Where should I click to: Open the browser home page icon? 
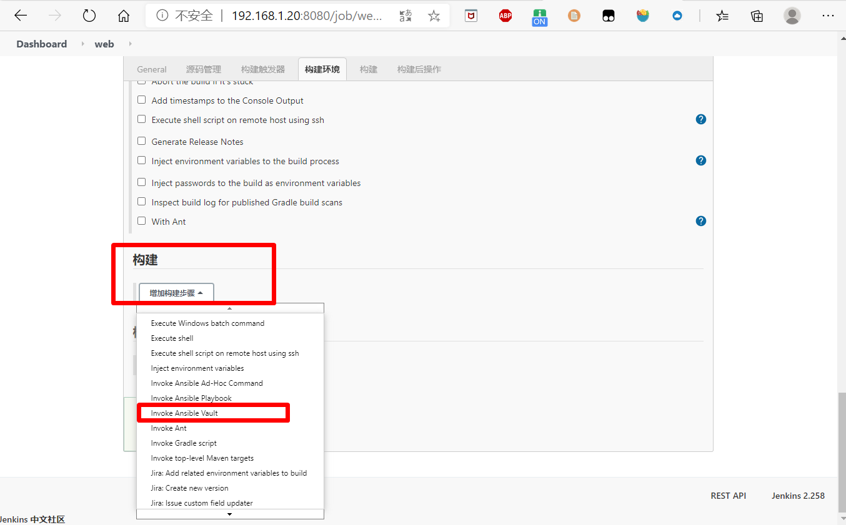(124, 16)
